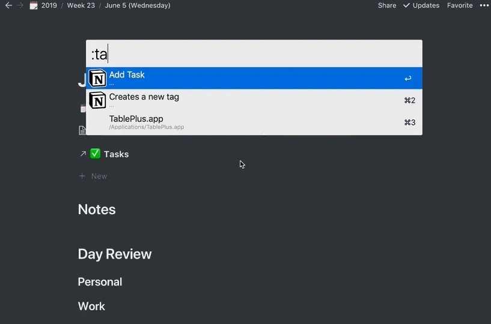Select the Add Task result
This screenshot has width=491, height=324.
pos(254,78)
